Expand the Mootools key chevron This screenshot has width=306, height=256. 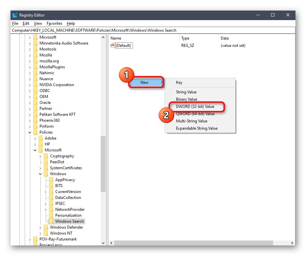(30, 49)
